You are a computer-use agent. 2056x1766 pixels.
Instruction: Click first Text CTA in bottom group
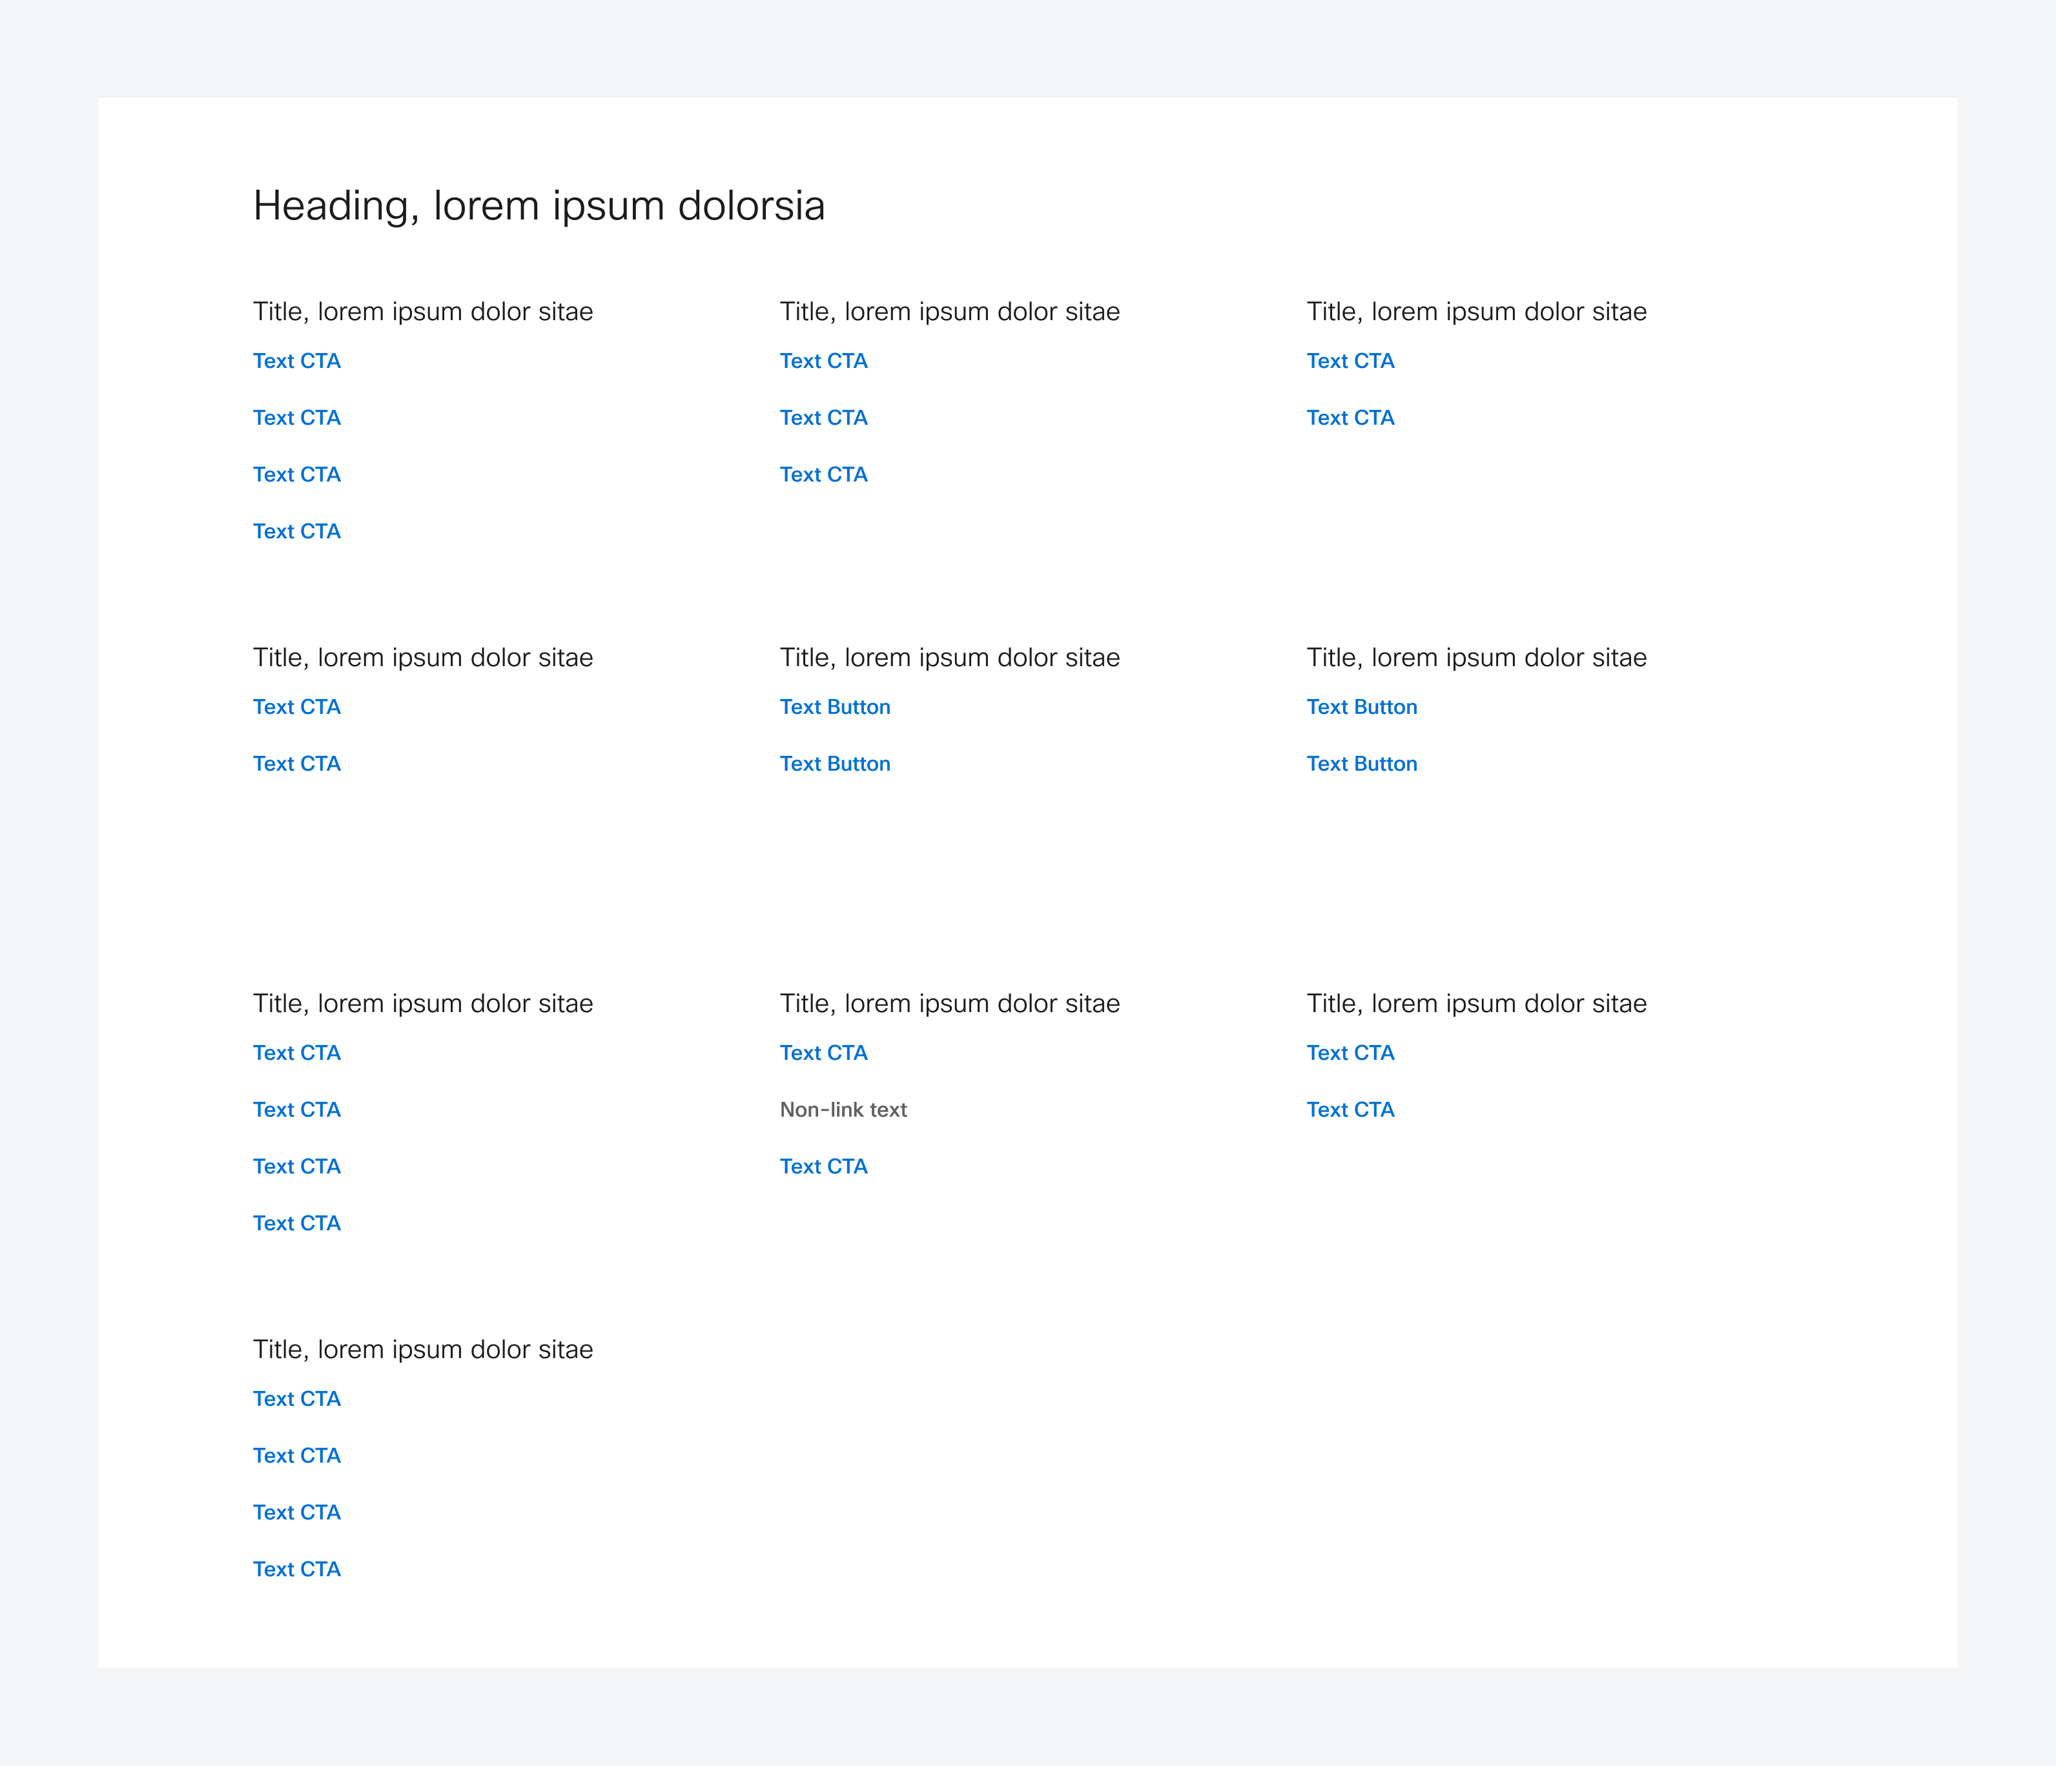pos(296,1399)
